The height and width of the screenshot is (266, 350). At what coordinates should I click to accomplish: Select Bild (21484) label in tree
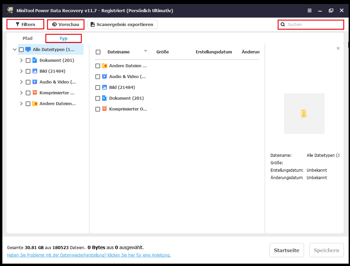point(52,71)
